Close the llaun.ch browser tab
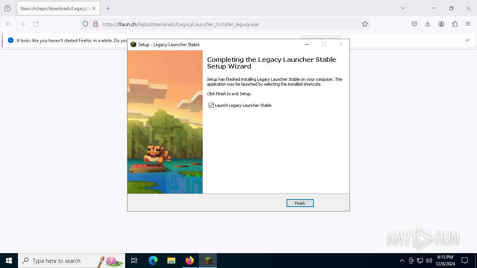Screen dimensions: 477x268 coord(94,8)
